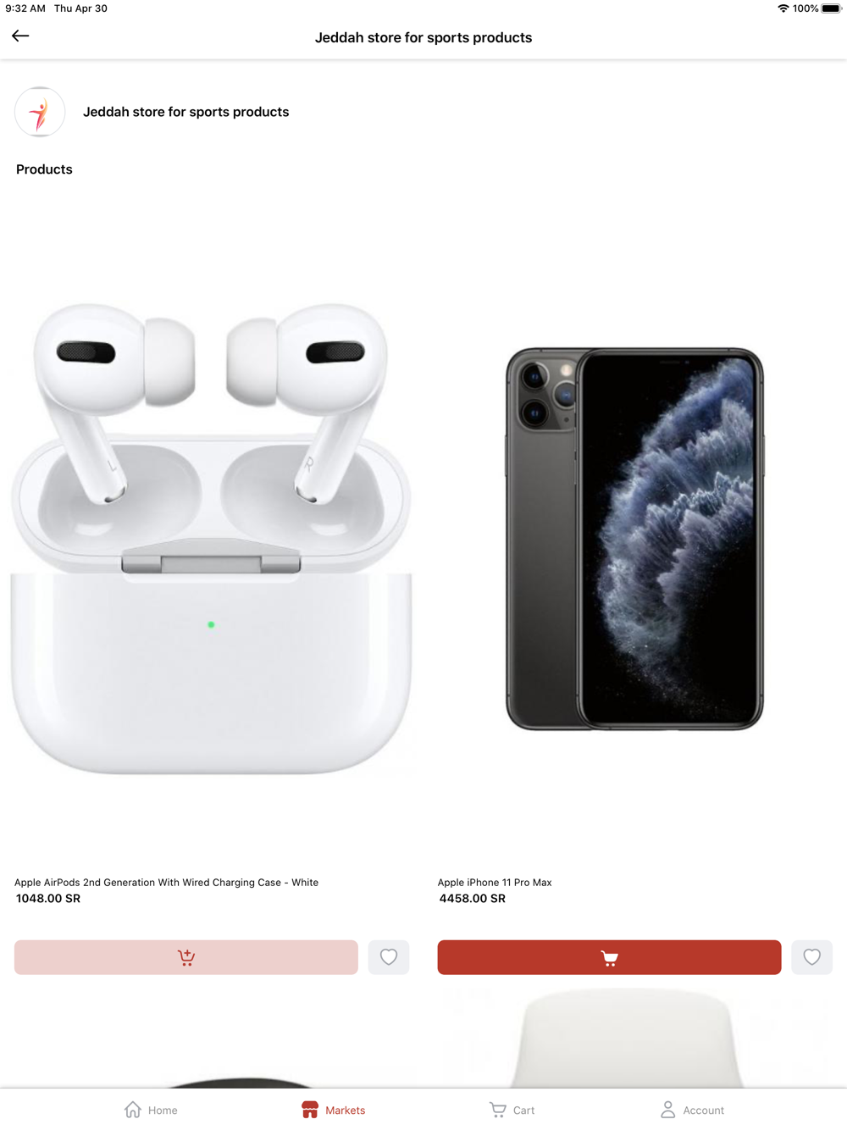Go to the Account tab
This screenshot has width=847, height=1130.
click(692, 1110)
